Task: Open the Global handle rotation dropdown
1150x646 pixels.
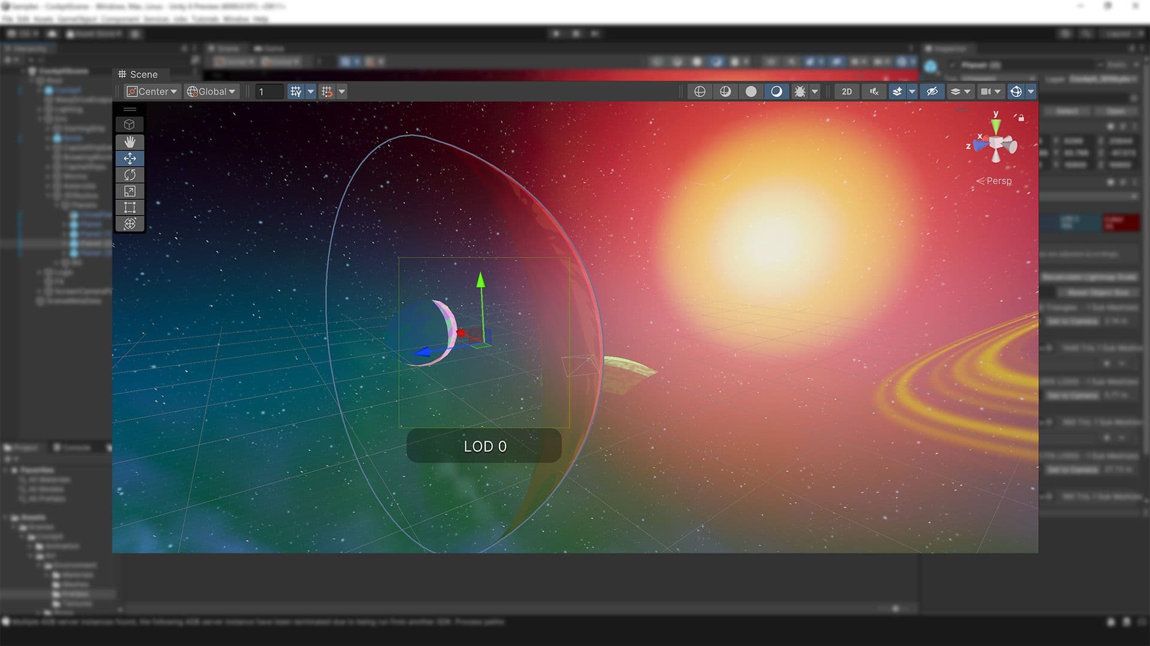Action: pyautogui.click(x=211, y=92)
